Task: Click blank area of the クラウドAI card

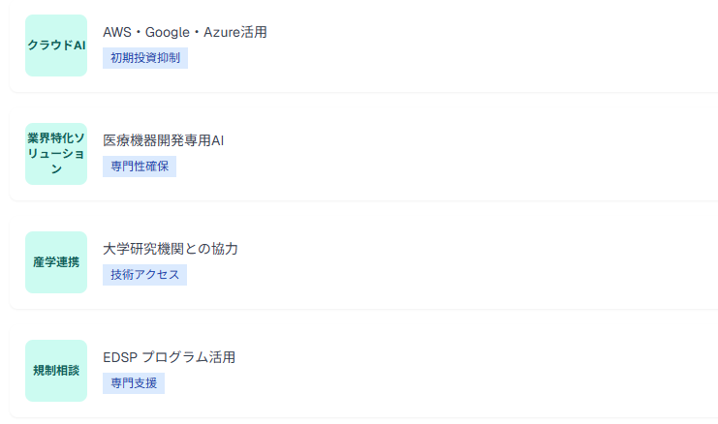Action: pyautogui.click(x=458, y=45)
